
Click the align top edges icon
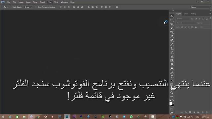pyautogui.click(x=61, y=7)
